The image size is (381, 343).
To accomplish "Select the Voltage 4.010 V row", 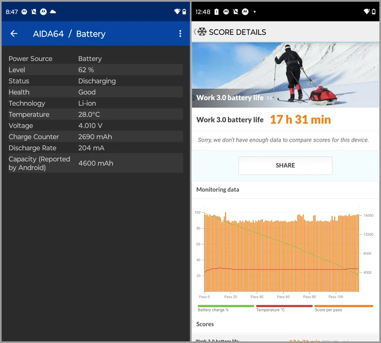I will tap(96, 126).
